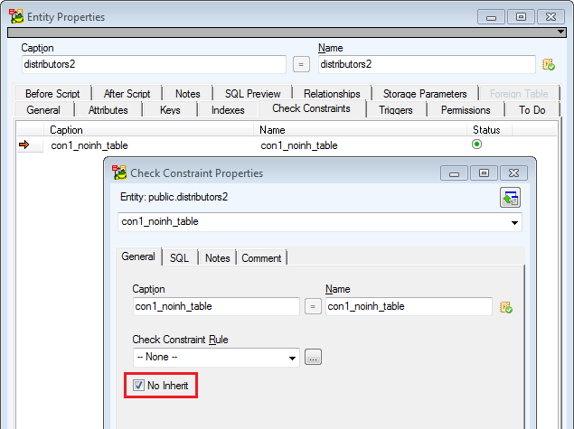The height and width of the screenshot is (429, 574).
Task: Click the entity Name field with distributors2
Action: click(x=427, y=64)
